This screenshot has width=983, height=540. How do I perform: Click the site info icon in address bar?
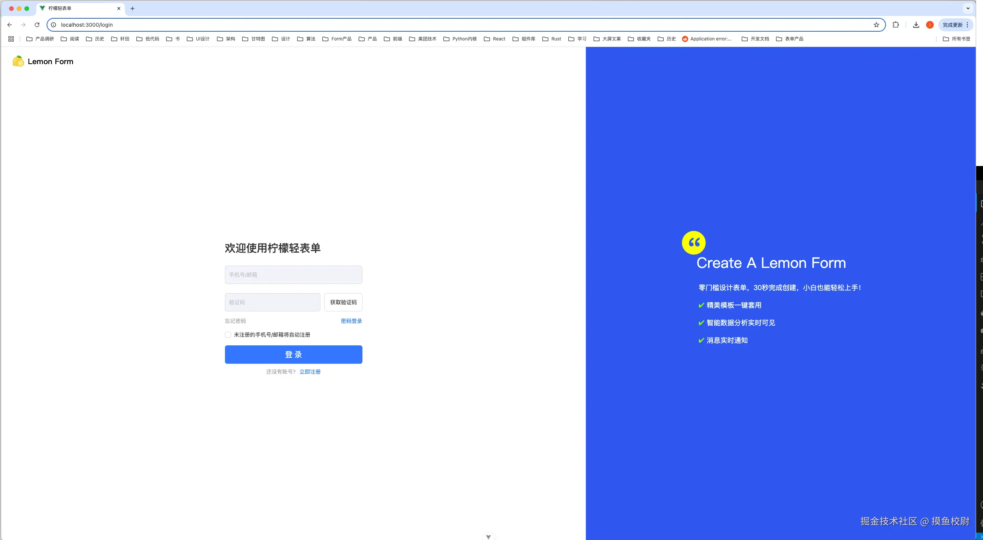pos(53,24)
